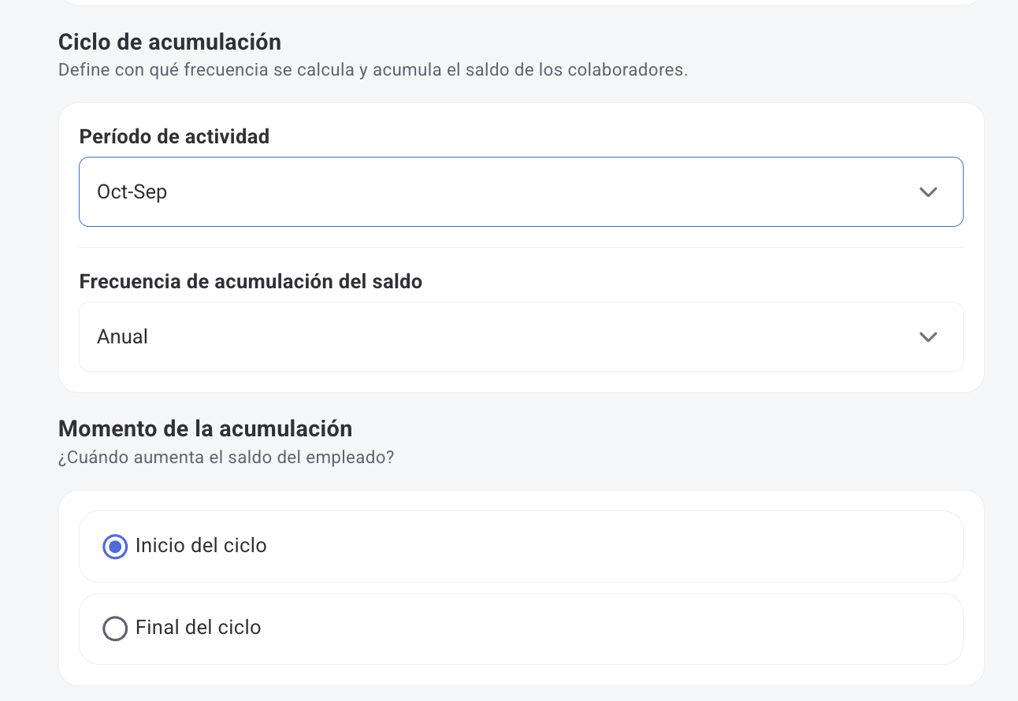Click the Frecuencia de acumulación del saldo label
Screen dimensions: 1018x701
[x=251, y=281]
